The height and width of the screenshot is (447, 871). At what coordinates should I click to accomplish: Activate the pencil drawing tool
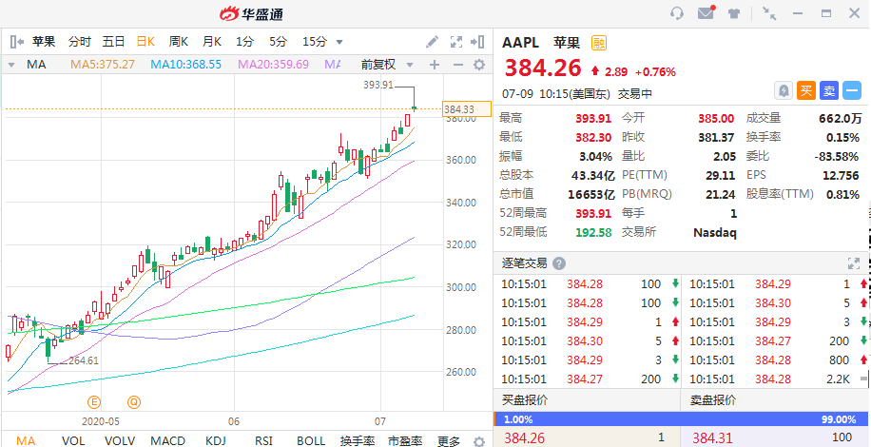[x=432, y=42]
